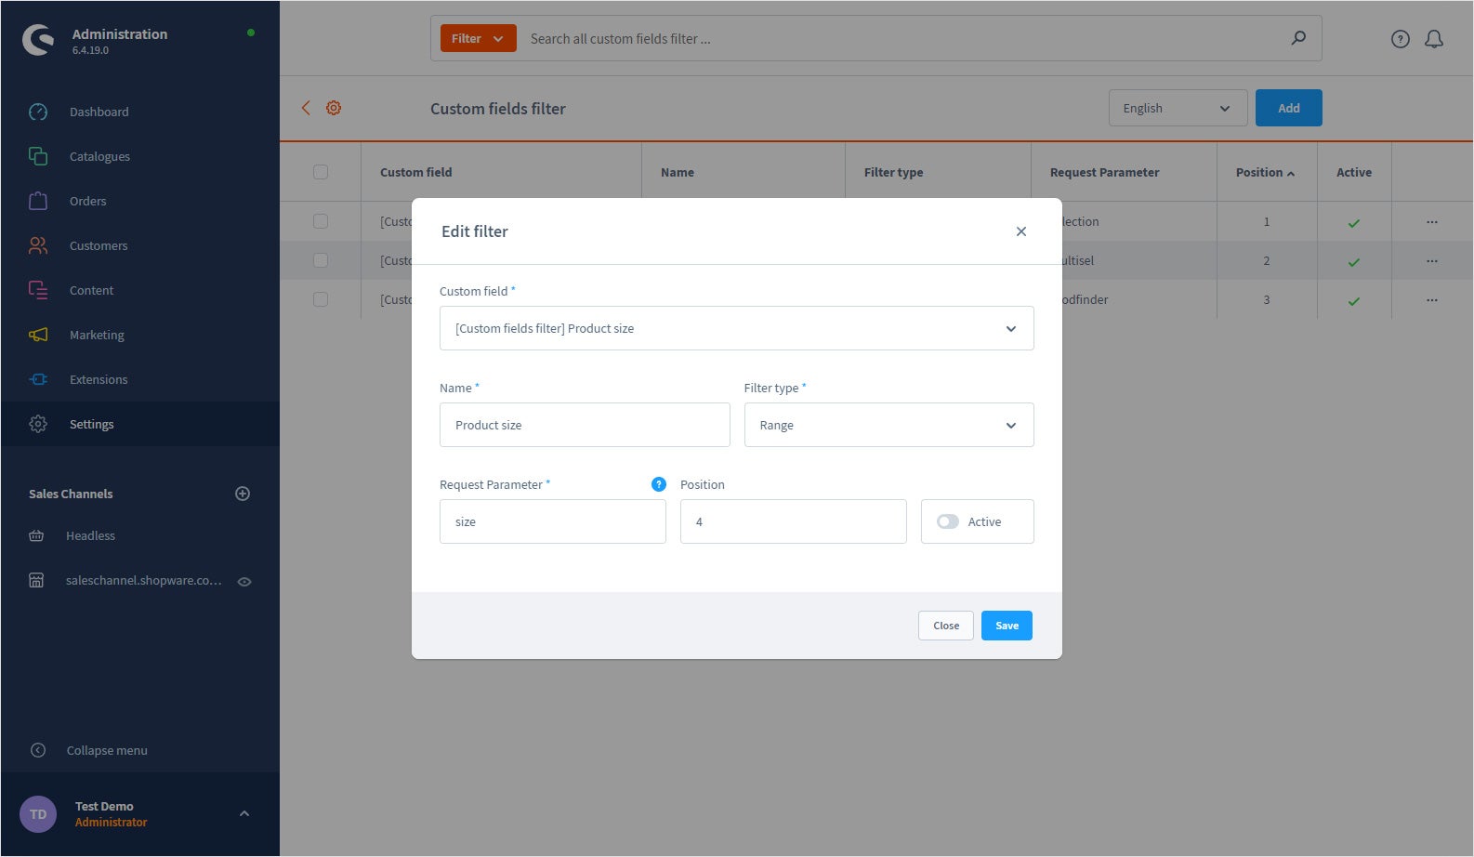Select Marketing in the sidebar menu

(97, 335)
